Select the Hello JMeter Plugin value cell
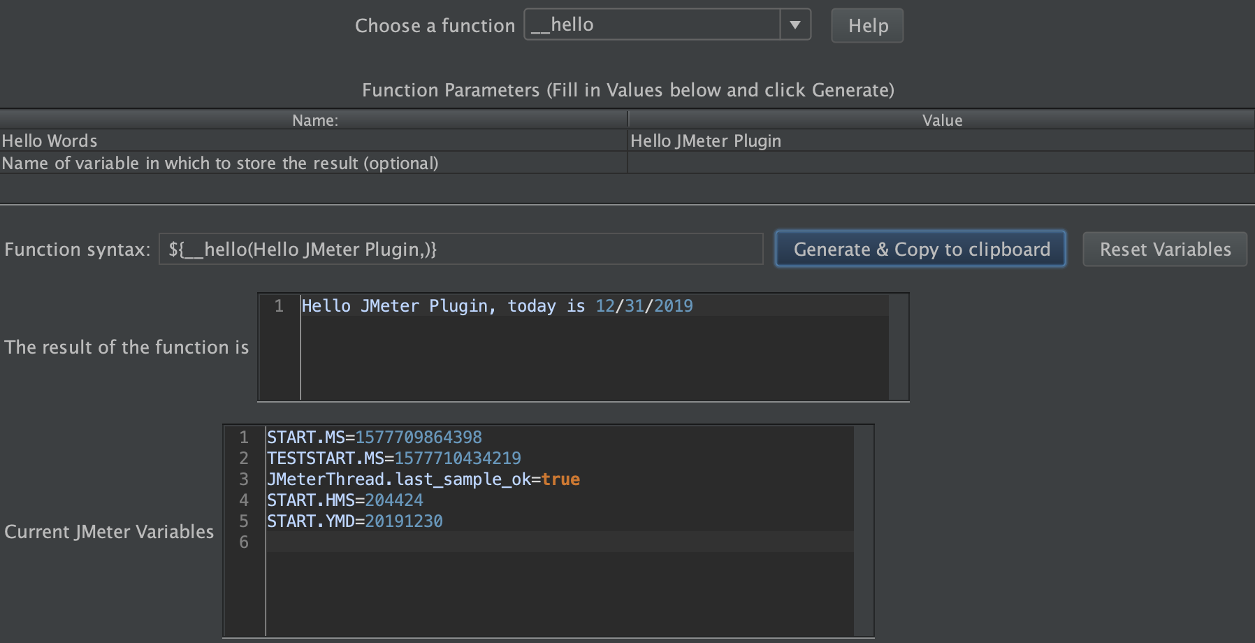 pyautogui.click(x=941, y=140)
